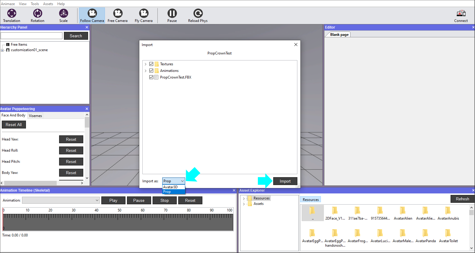Activate the Rotation tool
The height and width of the screenshot is (253, 475).
click(37, 16)
